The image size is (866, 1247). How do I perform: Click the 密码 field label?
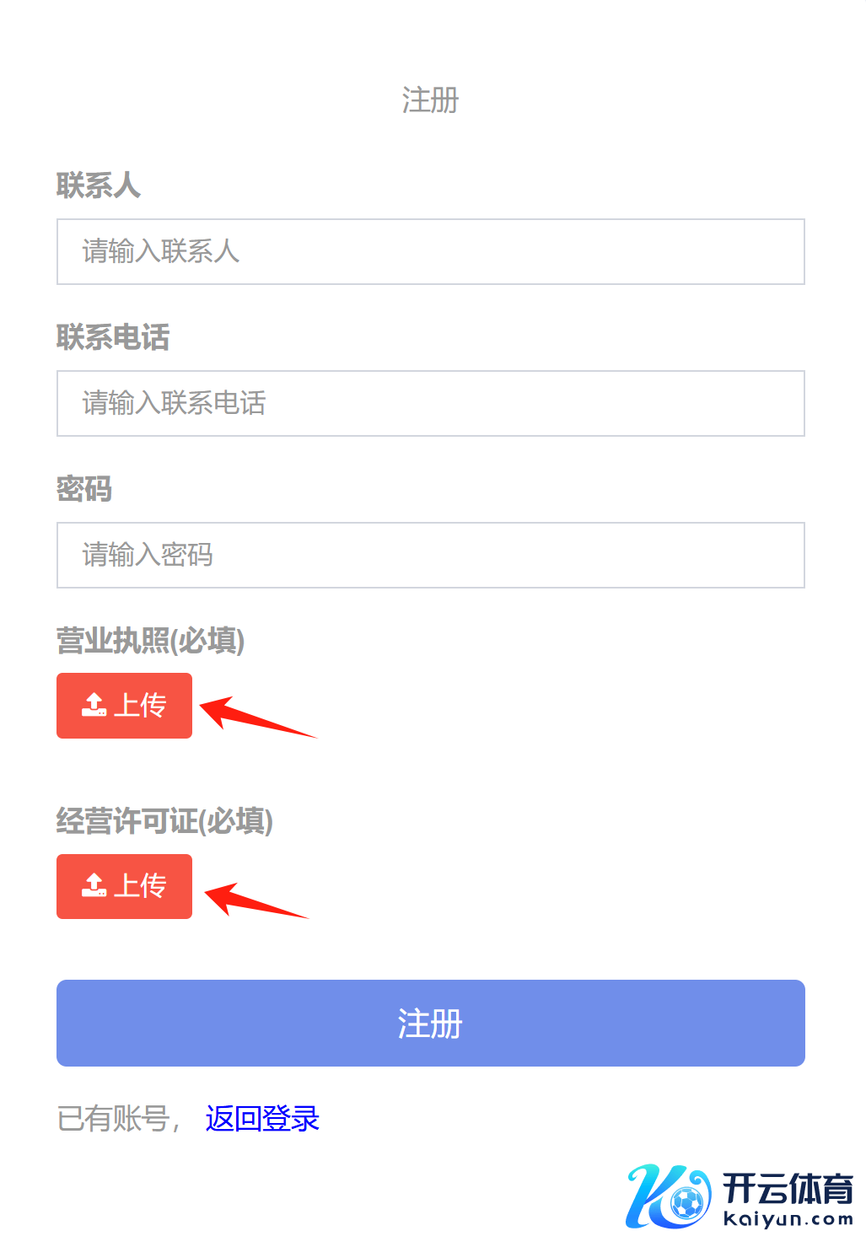coord(84,489)
